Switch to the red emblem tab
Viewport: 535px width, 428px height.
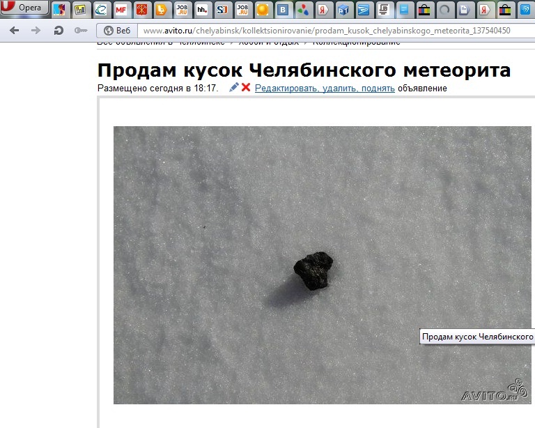click(141, 10)
